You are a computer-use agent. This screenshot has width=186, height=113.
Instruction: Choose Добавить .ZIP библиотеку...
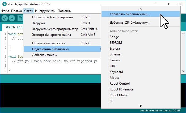[141, 23]
